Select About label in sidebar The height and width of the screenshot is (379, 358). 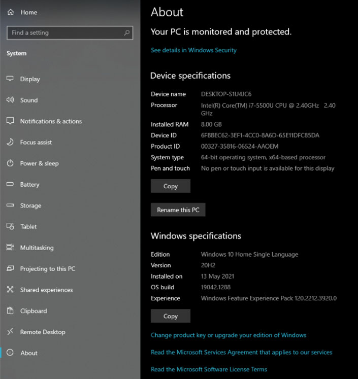coord(29,353)
